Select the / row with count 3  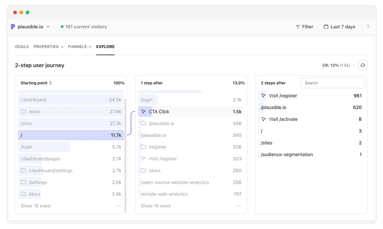click(x=311, y=131)
